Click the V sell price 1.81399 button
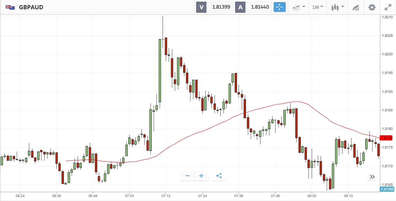Viewport: 396px width, 201px height. coord(214,7)
